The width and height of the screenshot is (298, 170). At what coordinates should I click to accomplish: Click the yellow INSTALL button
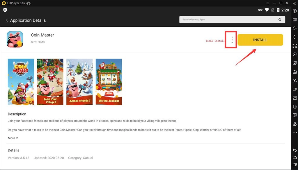[x=260, y=40]
